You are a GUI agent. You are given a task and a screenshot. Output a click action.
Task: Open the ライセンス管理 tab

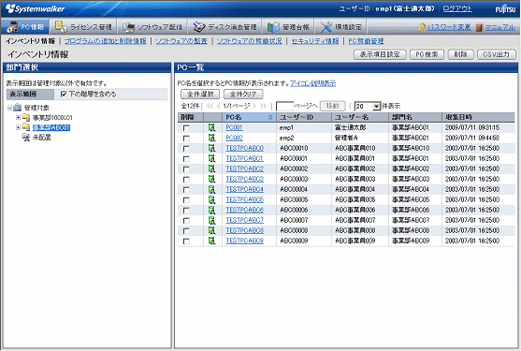pyautogui.click(x=83, y=27)
